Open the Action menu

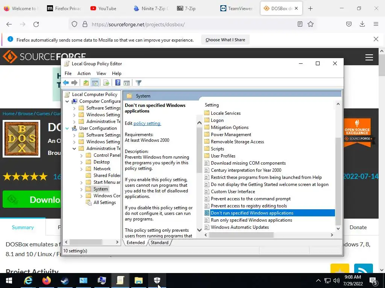(84, 73)
